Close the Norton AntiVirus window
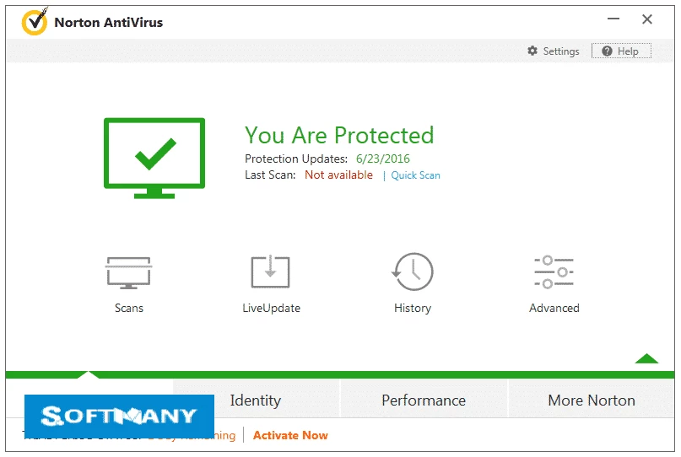681x457 pixels. click(x=647, y=19)
